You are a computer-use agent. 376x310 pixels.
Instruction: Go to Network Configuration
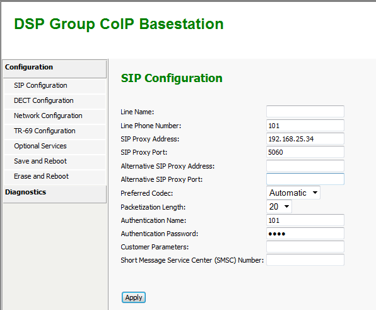click(x=55, y=116)
